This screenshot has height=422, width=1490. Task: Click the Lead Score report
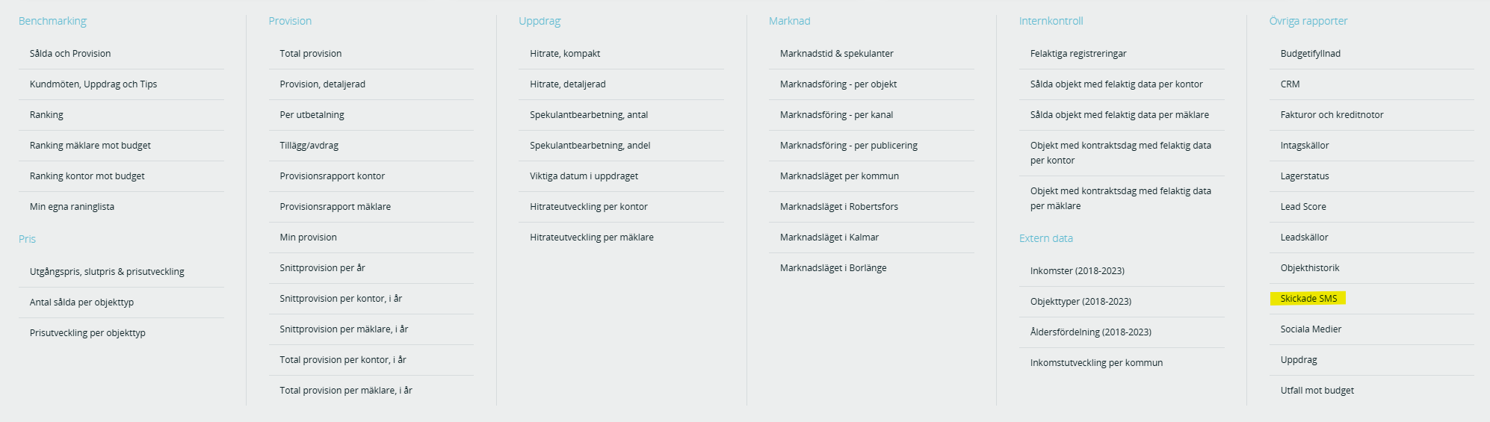(1303, 207)
